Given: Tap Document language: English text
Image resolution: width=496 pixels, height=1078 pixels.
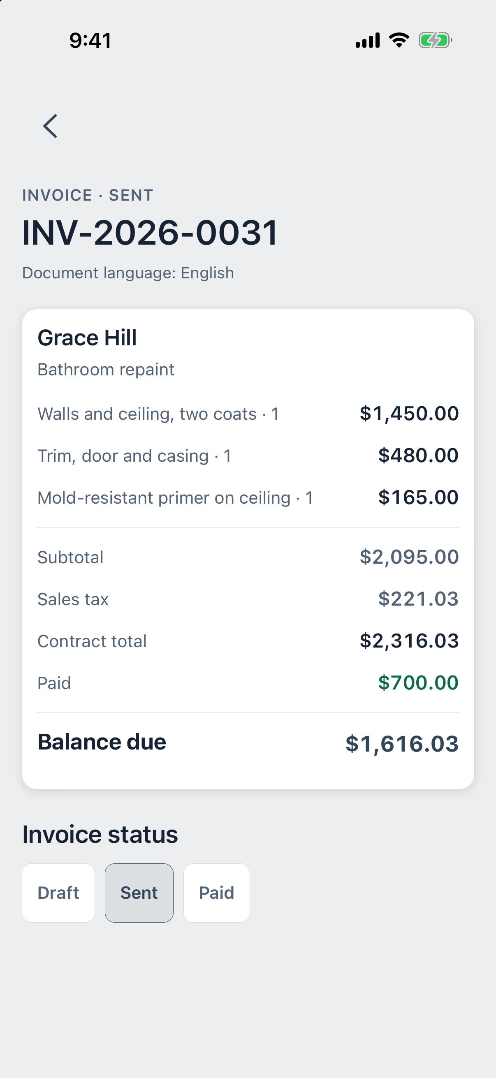Looking at the screenshot, I should pos(128,273).
